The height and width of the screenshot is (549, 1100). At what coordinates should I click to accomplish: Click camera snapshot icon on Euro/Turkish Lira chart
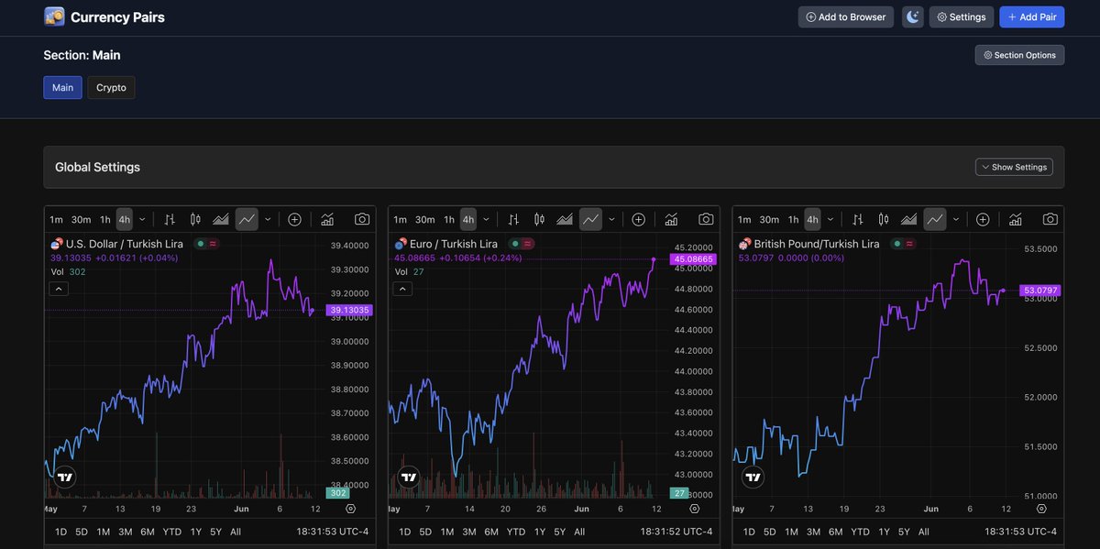[x=706, y=219]
